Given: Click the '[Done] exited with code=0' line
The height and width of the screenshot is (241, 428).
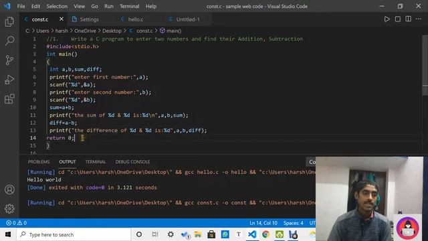Looking at the screenshot, I should 92,187.
